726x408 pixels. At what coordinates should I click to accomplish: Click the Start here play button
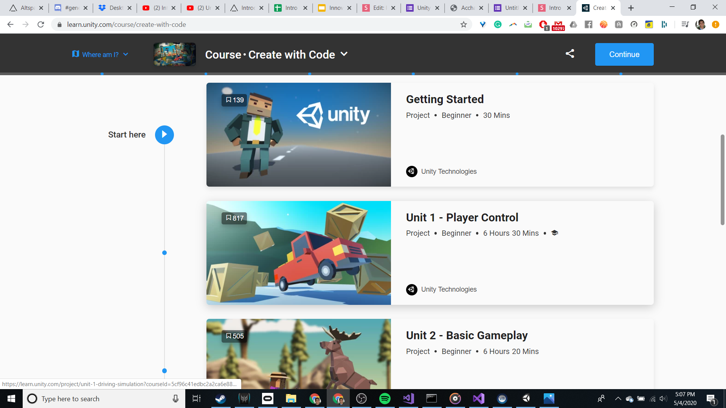point(164,135)
